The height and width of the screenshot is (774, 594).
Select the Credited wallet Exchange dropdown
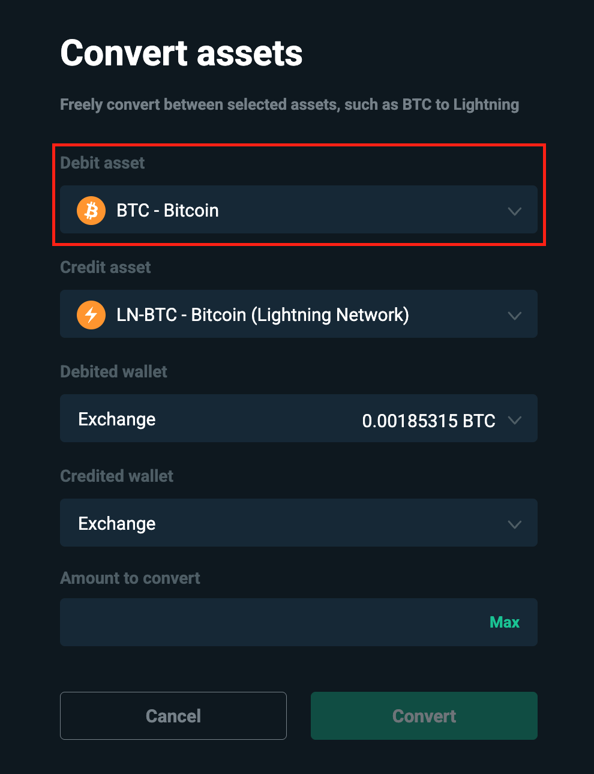point(299,523)
